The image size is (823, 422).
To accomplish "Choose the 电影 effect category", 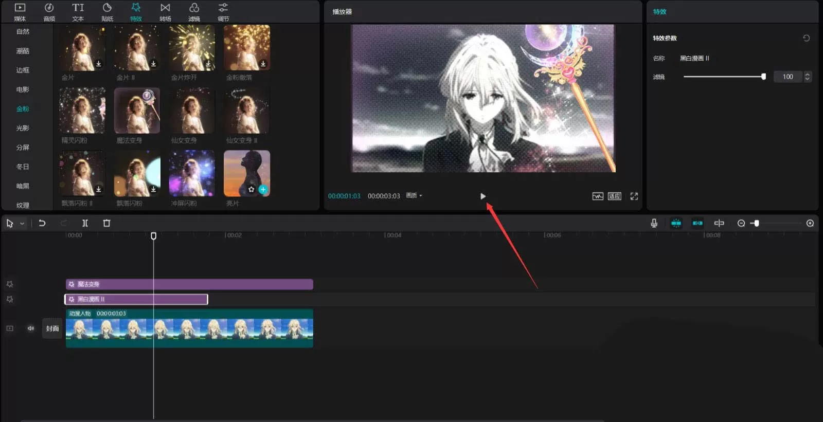I will (23, 89).
